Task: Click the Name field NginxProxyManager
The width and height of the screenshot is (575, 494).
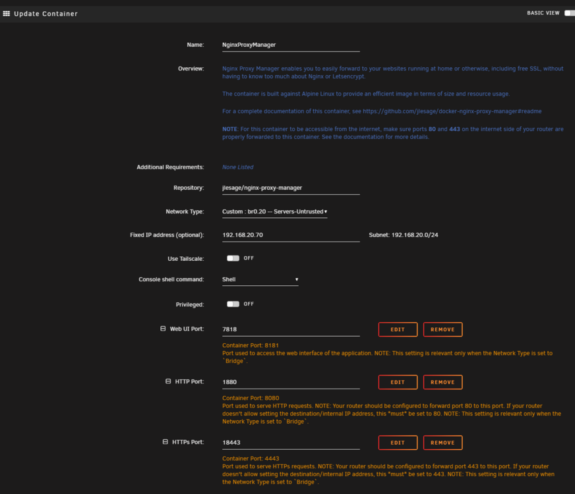Action: click(x=291, y=45)
